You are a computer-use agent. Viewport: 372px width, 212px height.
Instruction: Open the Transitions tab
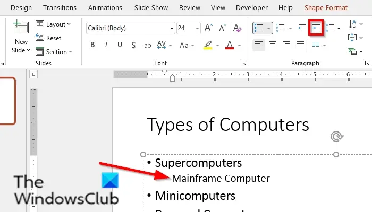tap(60, 8)
